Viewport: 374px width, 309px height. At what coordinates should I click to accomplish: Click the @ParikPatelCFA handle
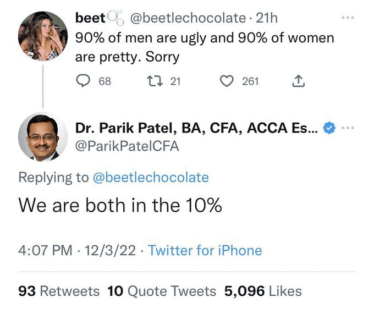pos(127,147)
